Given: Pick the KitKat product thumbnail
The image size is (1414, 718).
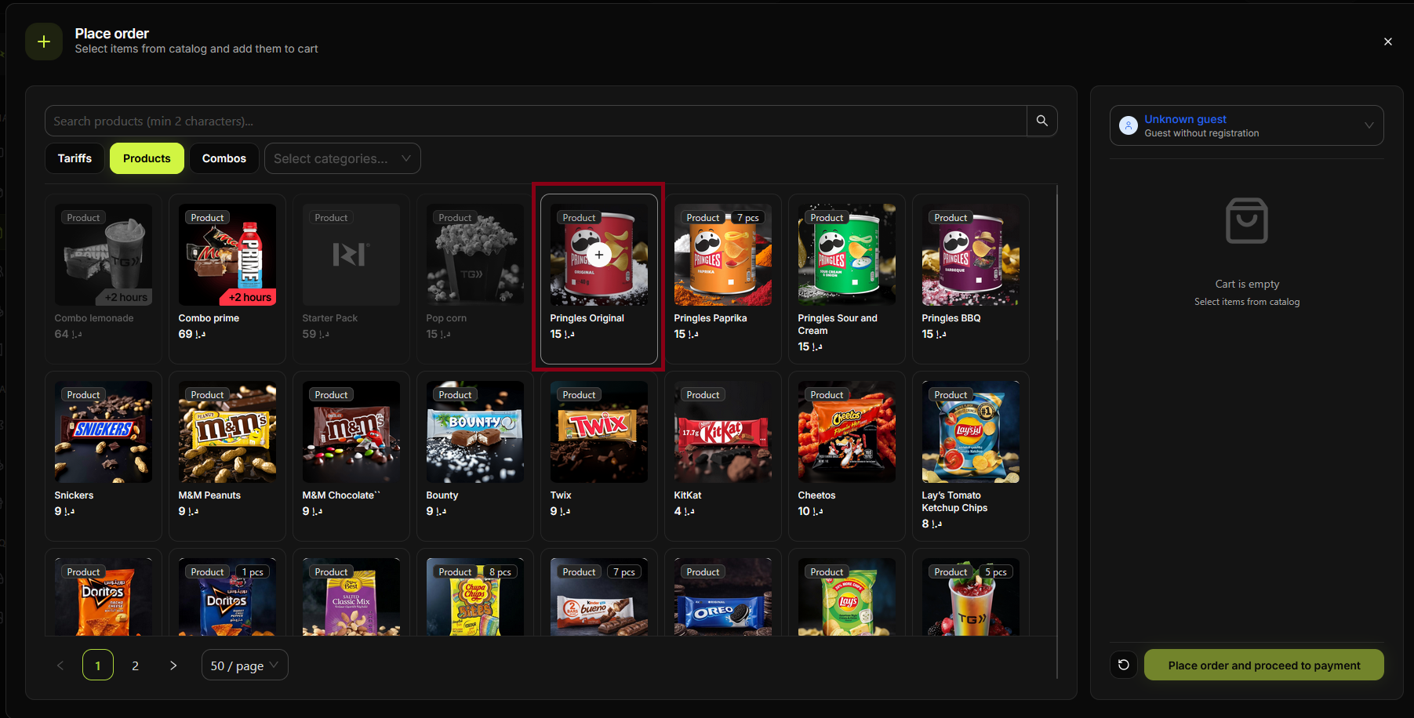Looking at the screenshot, I should pos(722,432).
